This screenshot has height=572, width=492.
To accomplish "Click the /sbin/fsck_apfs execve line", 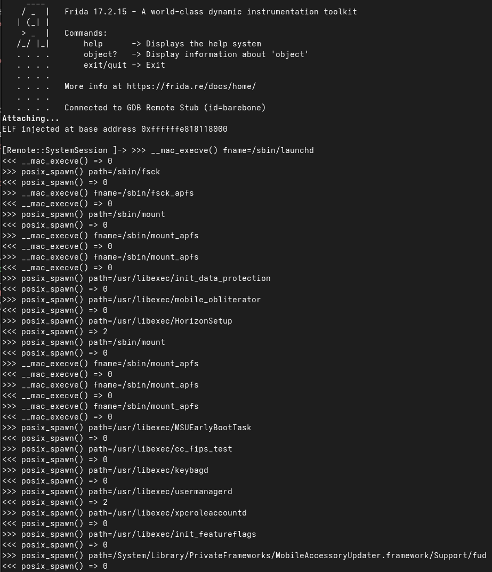I will (x=98, y=193).
